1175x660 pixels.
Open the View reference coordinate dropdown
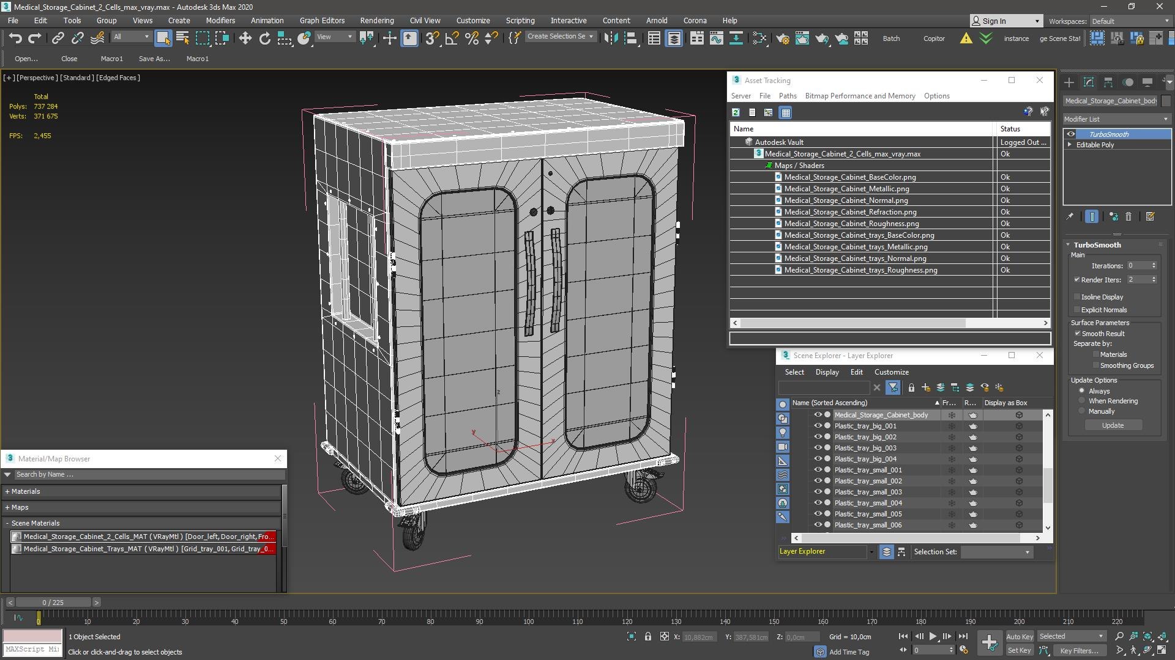(334, 37)
